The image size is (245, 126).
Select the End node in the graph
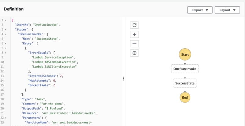pos(185,98)
